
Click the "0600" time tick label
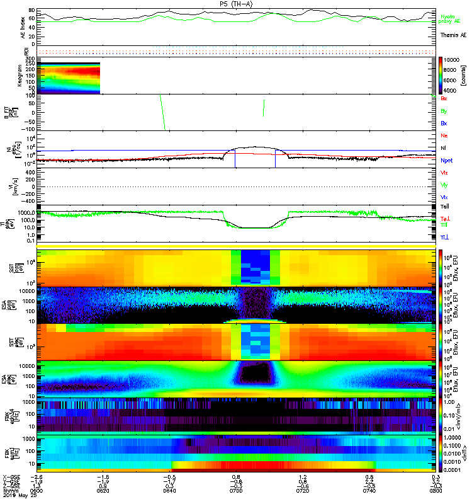(x=37, y=491)
